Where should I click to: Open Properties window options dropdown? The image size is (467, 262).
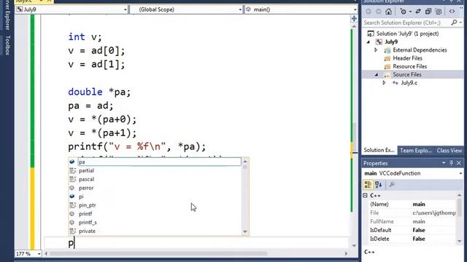pyautogui.click(x=444, y=163)
